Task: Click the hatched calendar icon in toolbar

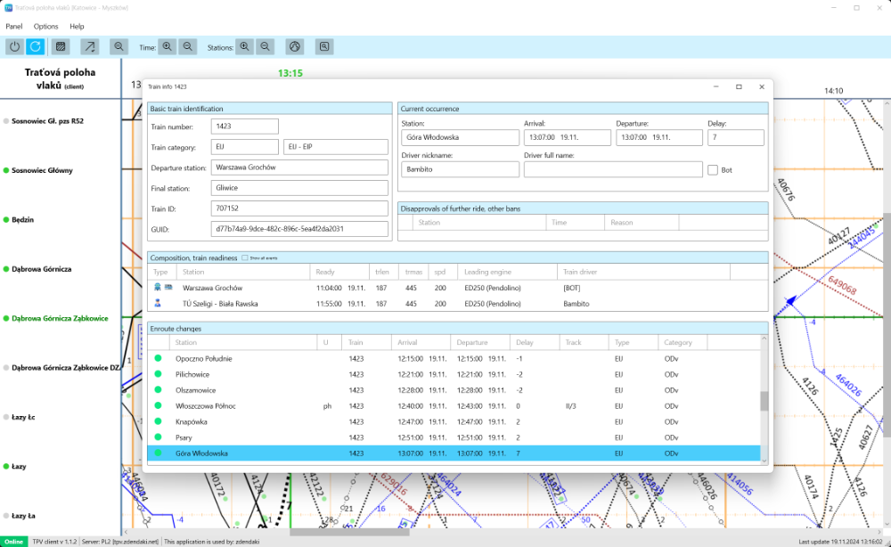Action: click(61, 46)
